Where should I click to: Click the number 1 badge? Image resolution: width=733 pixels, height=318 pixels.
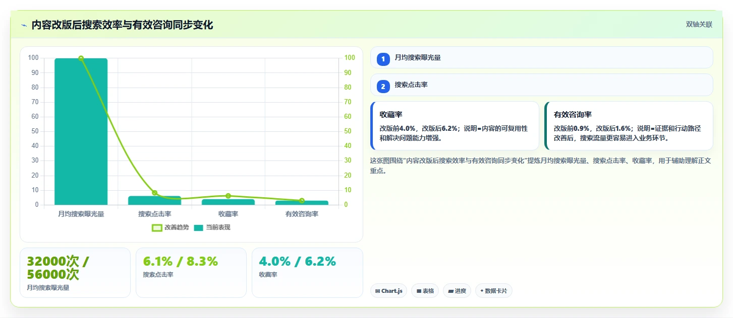383,59
